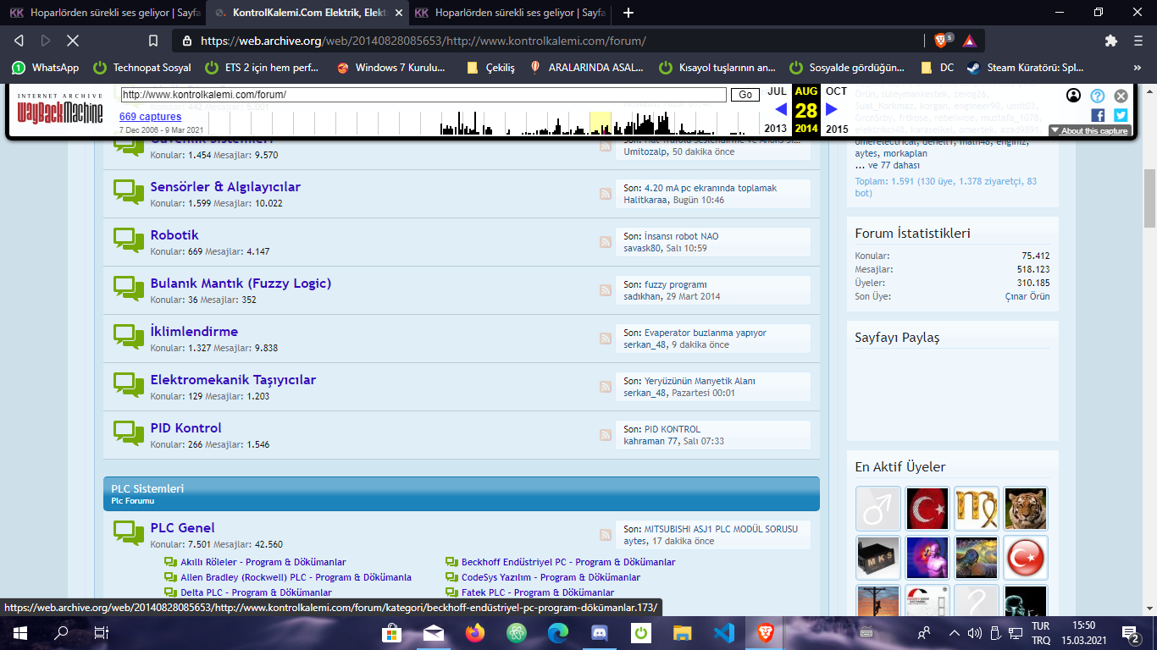Expand the About this capture dropdown
1157x650 pixels.
(1089, 130)
